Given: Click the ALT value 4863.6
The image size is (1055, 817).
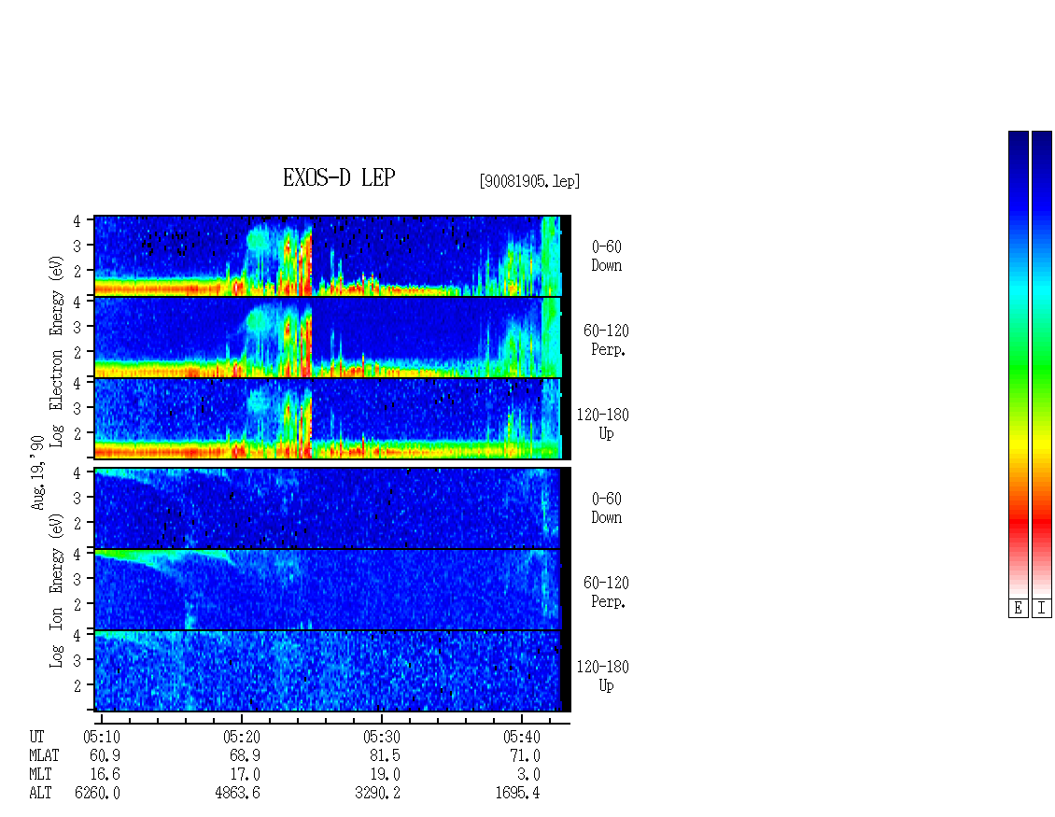Looking at the screenshot, I should (237, 794).
